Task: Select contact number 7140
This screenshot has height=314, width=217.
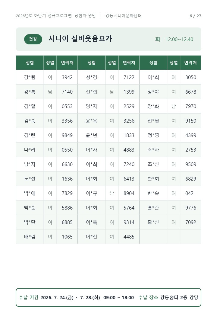Action: tap(67, 92)
